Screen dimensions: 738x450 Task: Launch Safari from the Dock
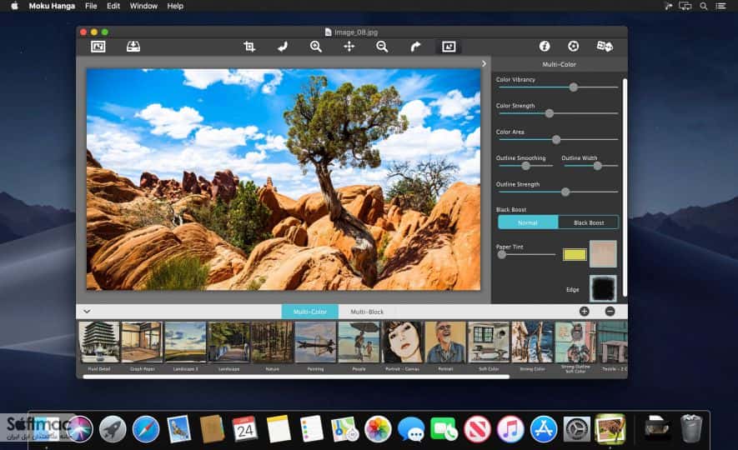(145, 429)
